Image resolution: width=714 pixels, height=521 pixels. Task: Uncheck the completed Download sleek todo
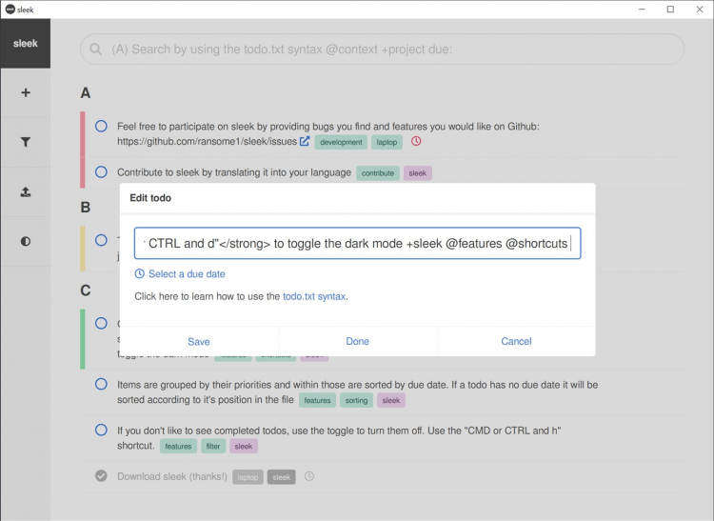click(101, 476)
